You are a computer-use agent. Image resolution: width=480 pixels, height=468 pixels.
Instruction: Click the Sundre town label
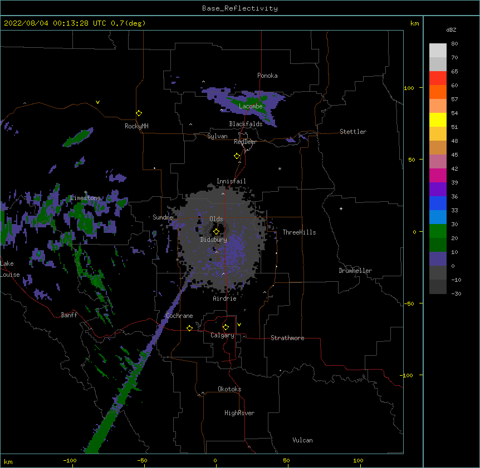tap(163, 217)
